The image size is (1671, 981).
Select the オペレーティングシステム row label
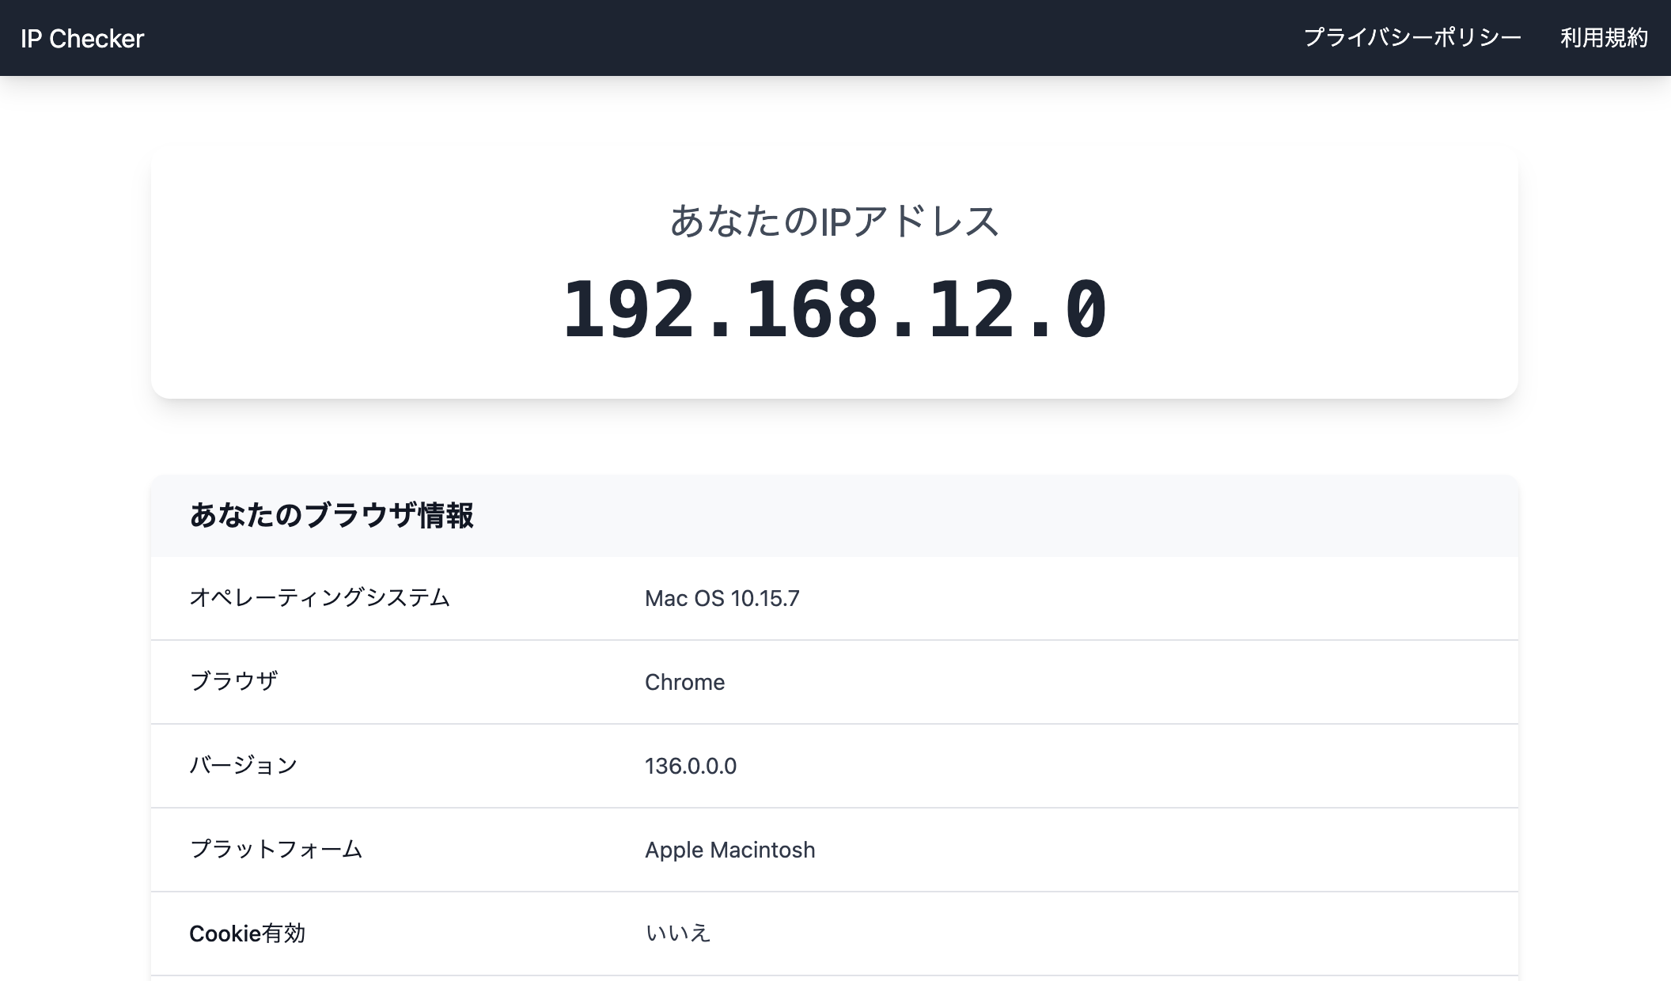(320, 598)
